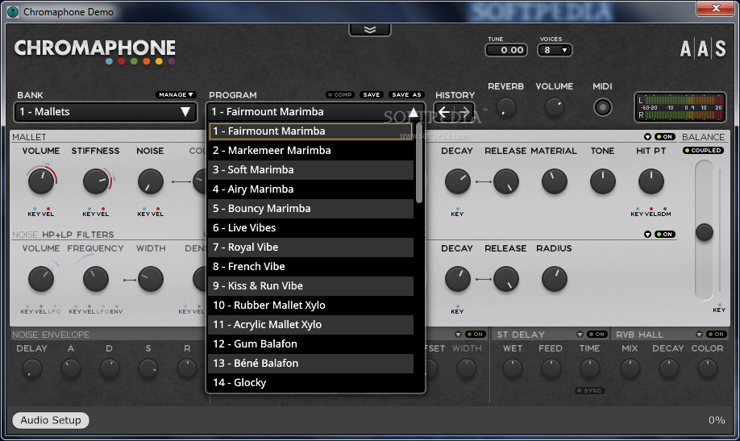Click the L/R output level meter
This screenshot has height=441, width=740.
click(680, 107)
